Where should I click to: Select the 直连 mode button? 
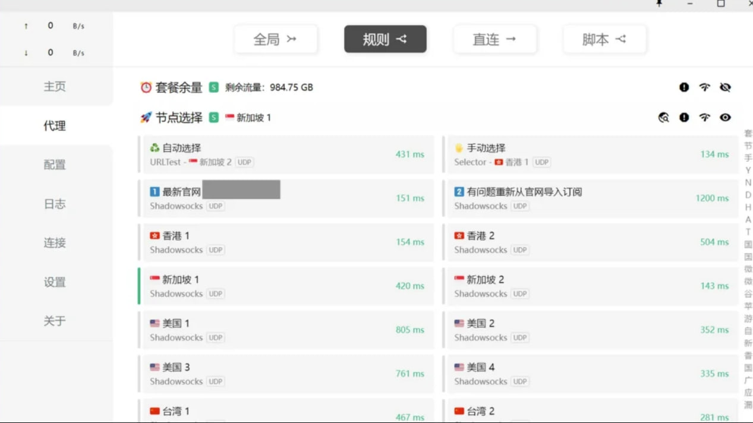pyautogui.click(x=494, y=39)
